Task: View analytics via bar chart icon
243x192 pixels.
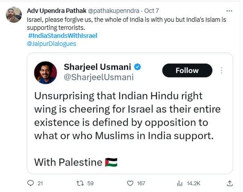Action: (180, 184)
